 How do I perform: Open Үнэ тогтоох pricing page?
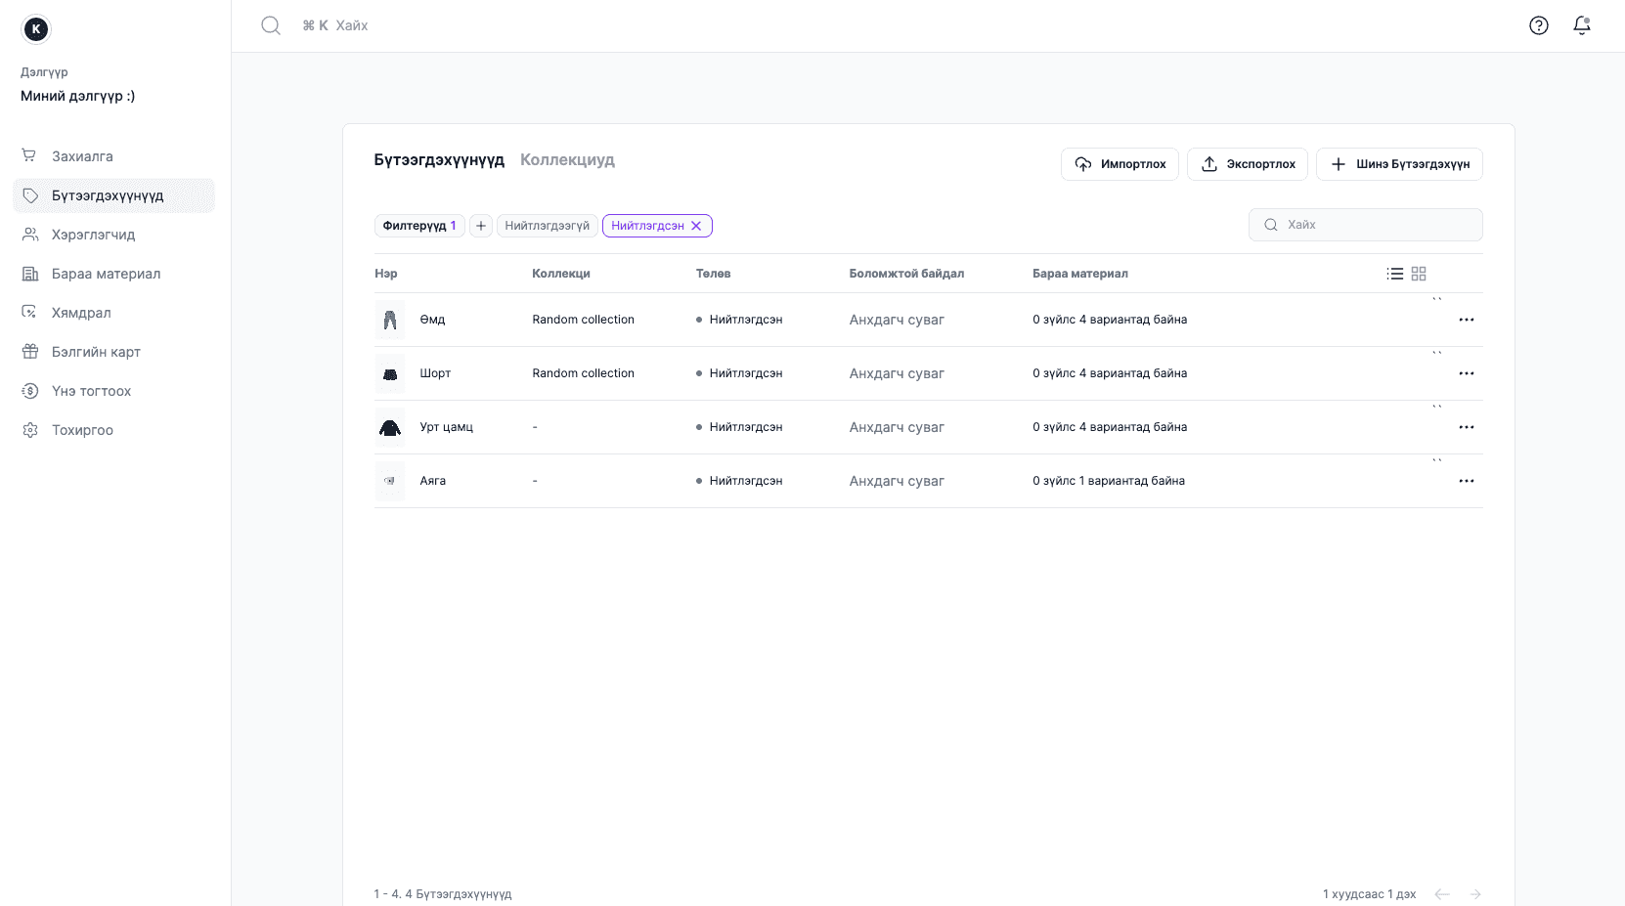[113, 391]
